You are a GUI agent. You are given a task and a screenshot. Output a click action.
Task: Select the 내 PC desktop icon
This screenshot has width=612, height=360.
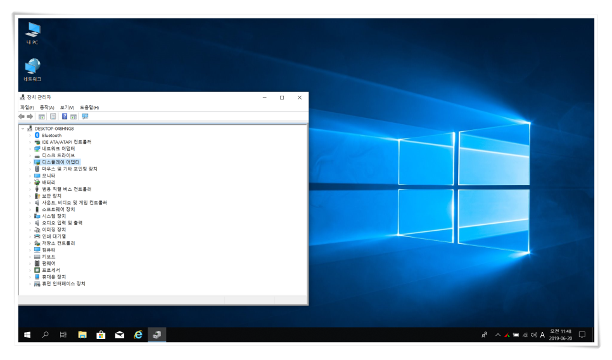32,33
